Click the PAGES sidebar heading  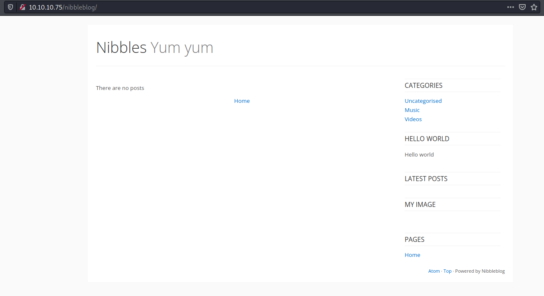(x=415, y=239)
